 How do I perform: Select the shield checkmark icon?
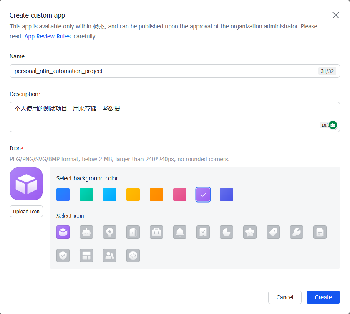pos(63,256)
